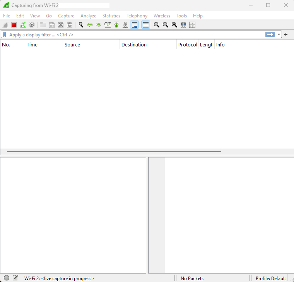Save this capture file icon
This screenshot has width=294, height=282.
(52, 25)
